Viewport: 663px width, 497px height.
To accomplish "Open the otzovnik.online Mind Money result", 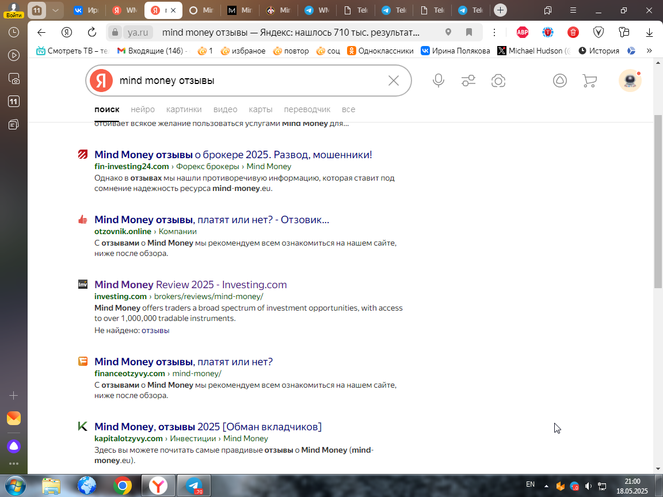I will click(211, 220).
